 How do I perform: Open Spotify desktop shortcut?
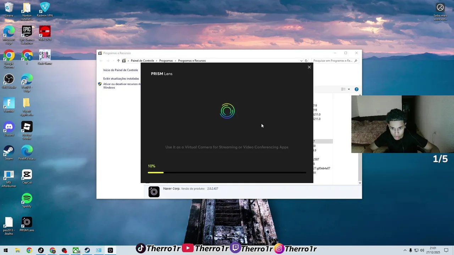click(27, 200)
